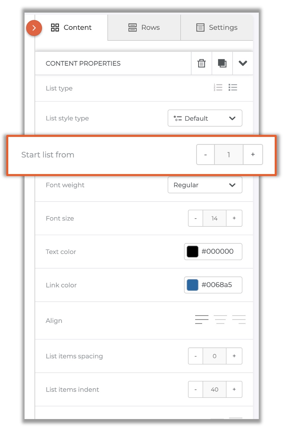Image resolution: width=283 pixels, height=429 pixels.
Task: Duplicate content with copy icon
Action: pos(222,63)
